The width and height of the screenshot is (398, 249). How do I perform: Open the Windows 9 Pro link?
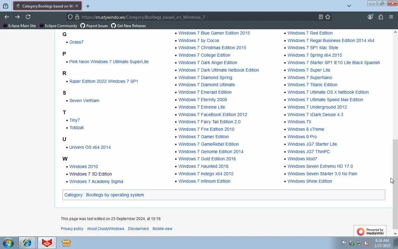pyautogui.click(x=302, y=137)
